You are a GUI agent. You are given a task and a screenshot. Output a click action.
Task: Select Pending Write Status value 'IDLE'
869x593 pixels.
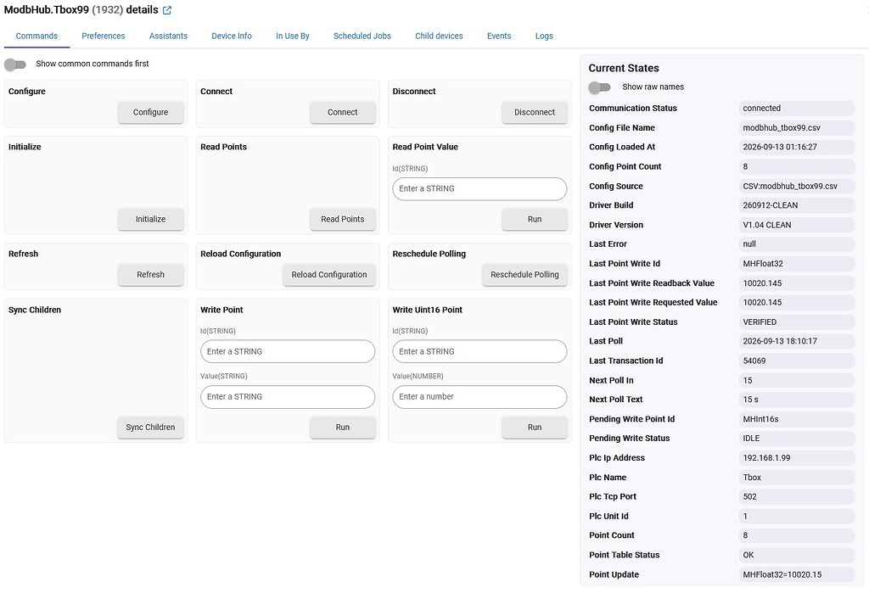click(796, 438)
